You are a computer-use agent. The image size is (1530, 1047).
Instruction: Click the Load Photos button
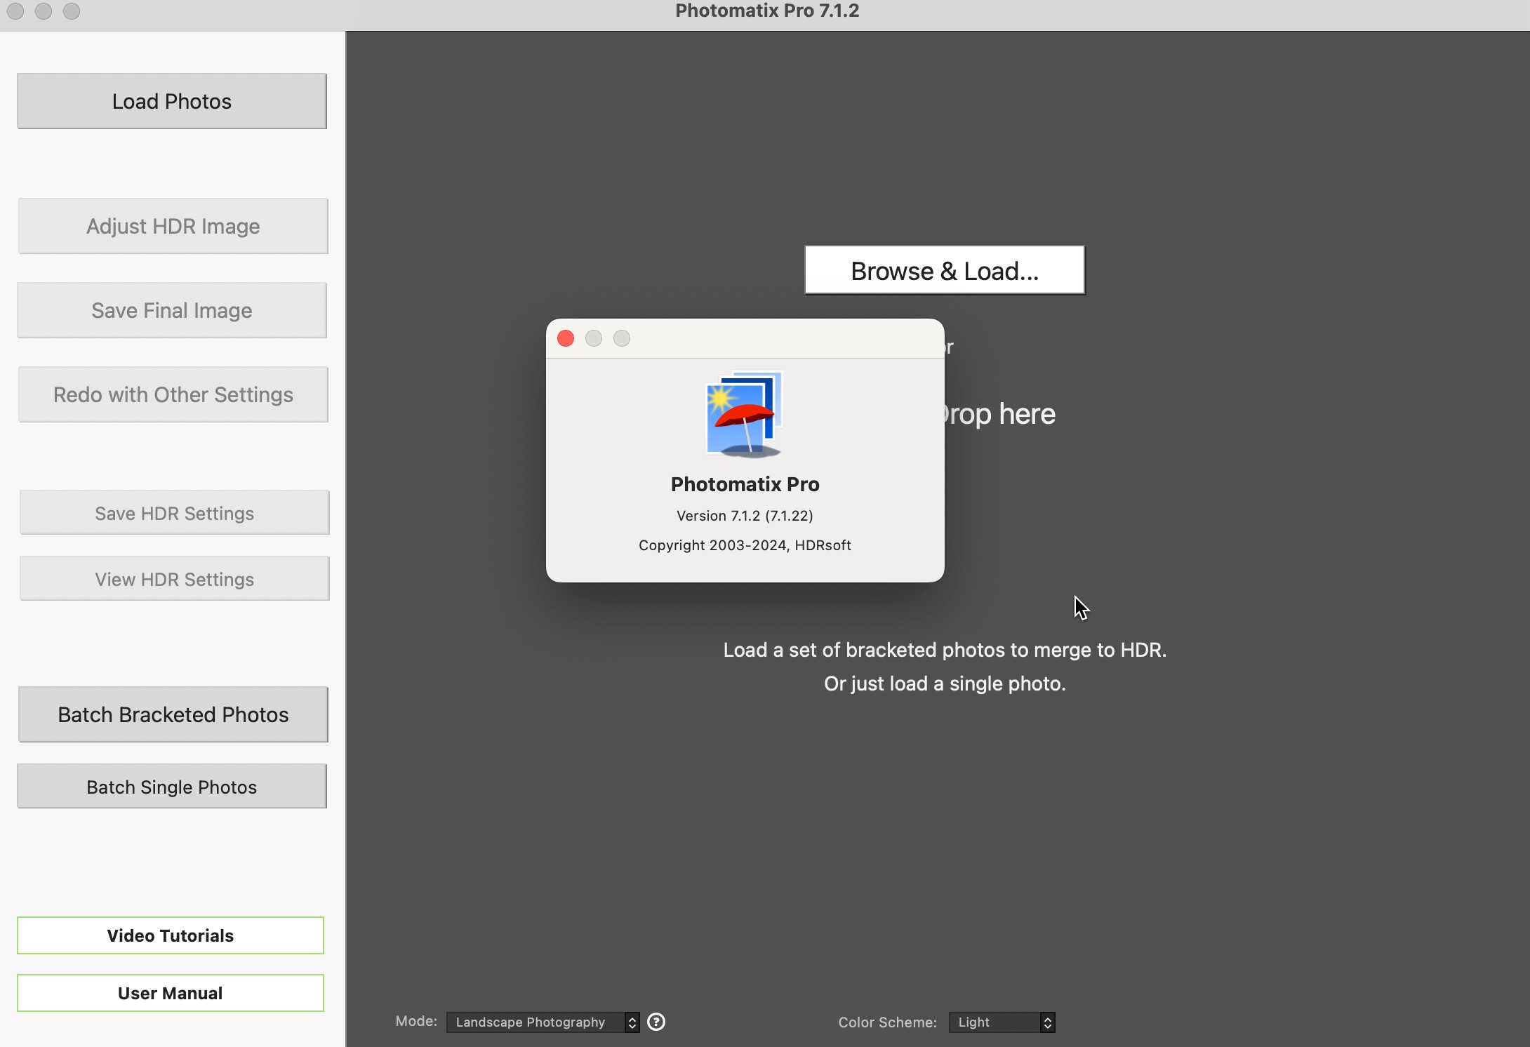tap(172, 101)
